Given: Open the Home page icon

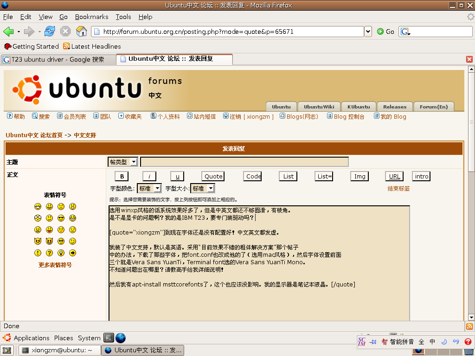Looking at the screenshot, I should [81, 31].
